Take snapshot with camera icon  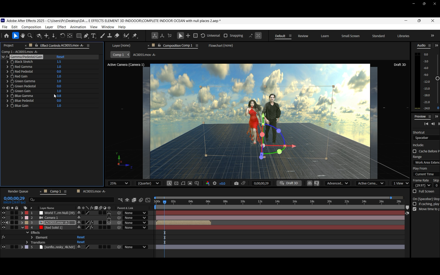236,183
